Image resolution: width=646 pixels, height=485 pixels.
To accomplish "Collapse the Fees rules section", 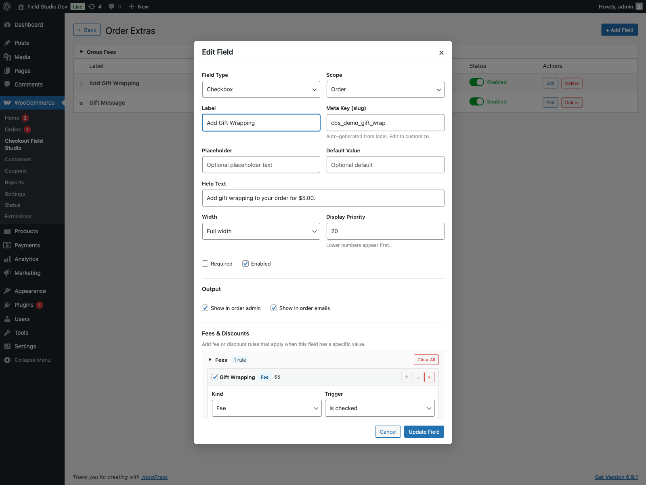I will (x=210, y=360).
